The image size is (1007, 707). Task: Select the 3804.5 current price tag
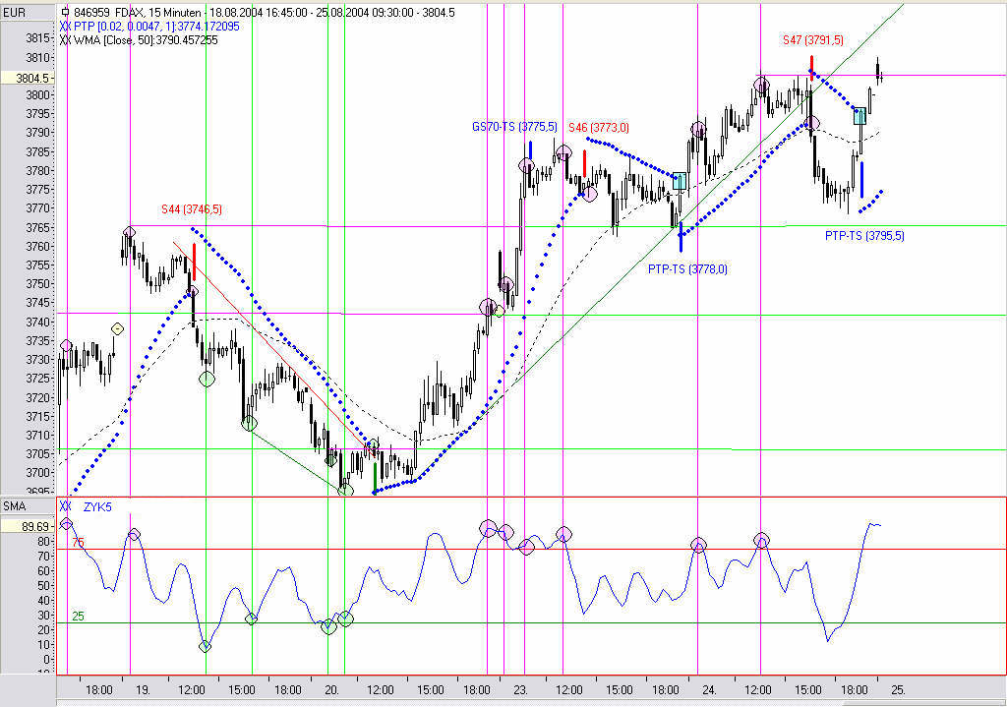point(27,78)
